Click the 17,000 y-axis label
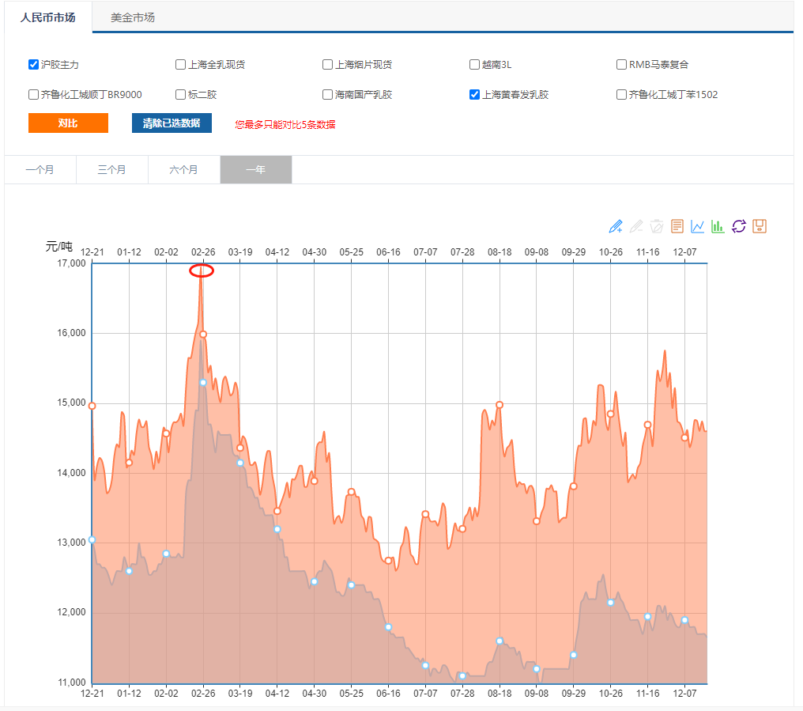 pyautogui.click(x=71, y=263)
